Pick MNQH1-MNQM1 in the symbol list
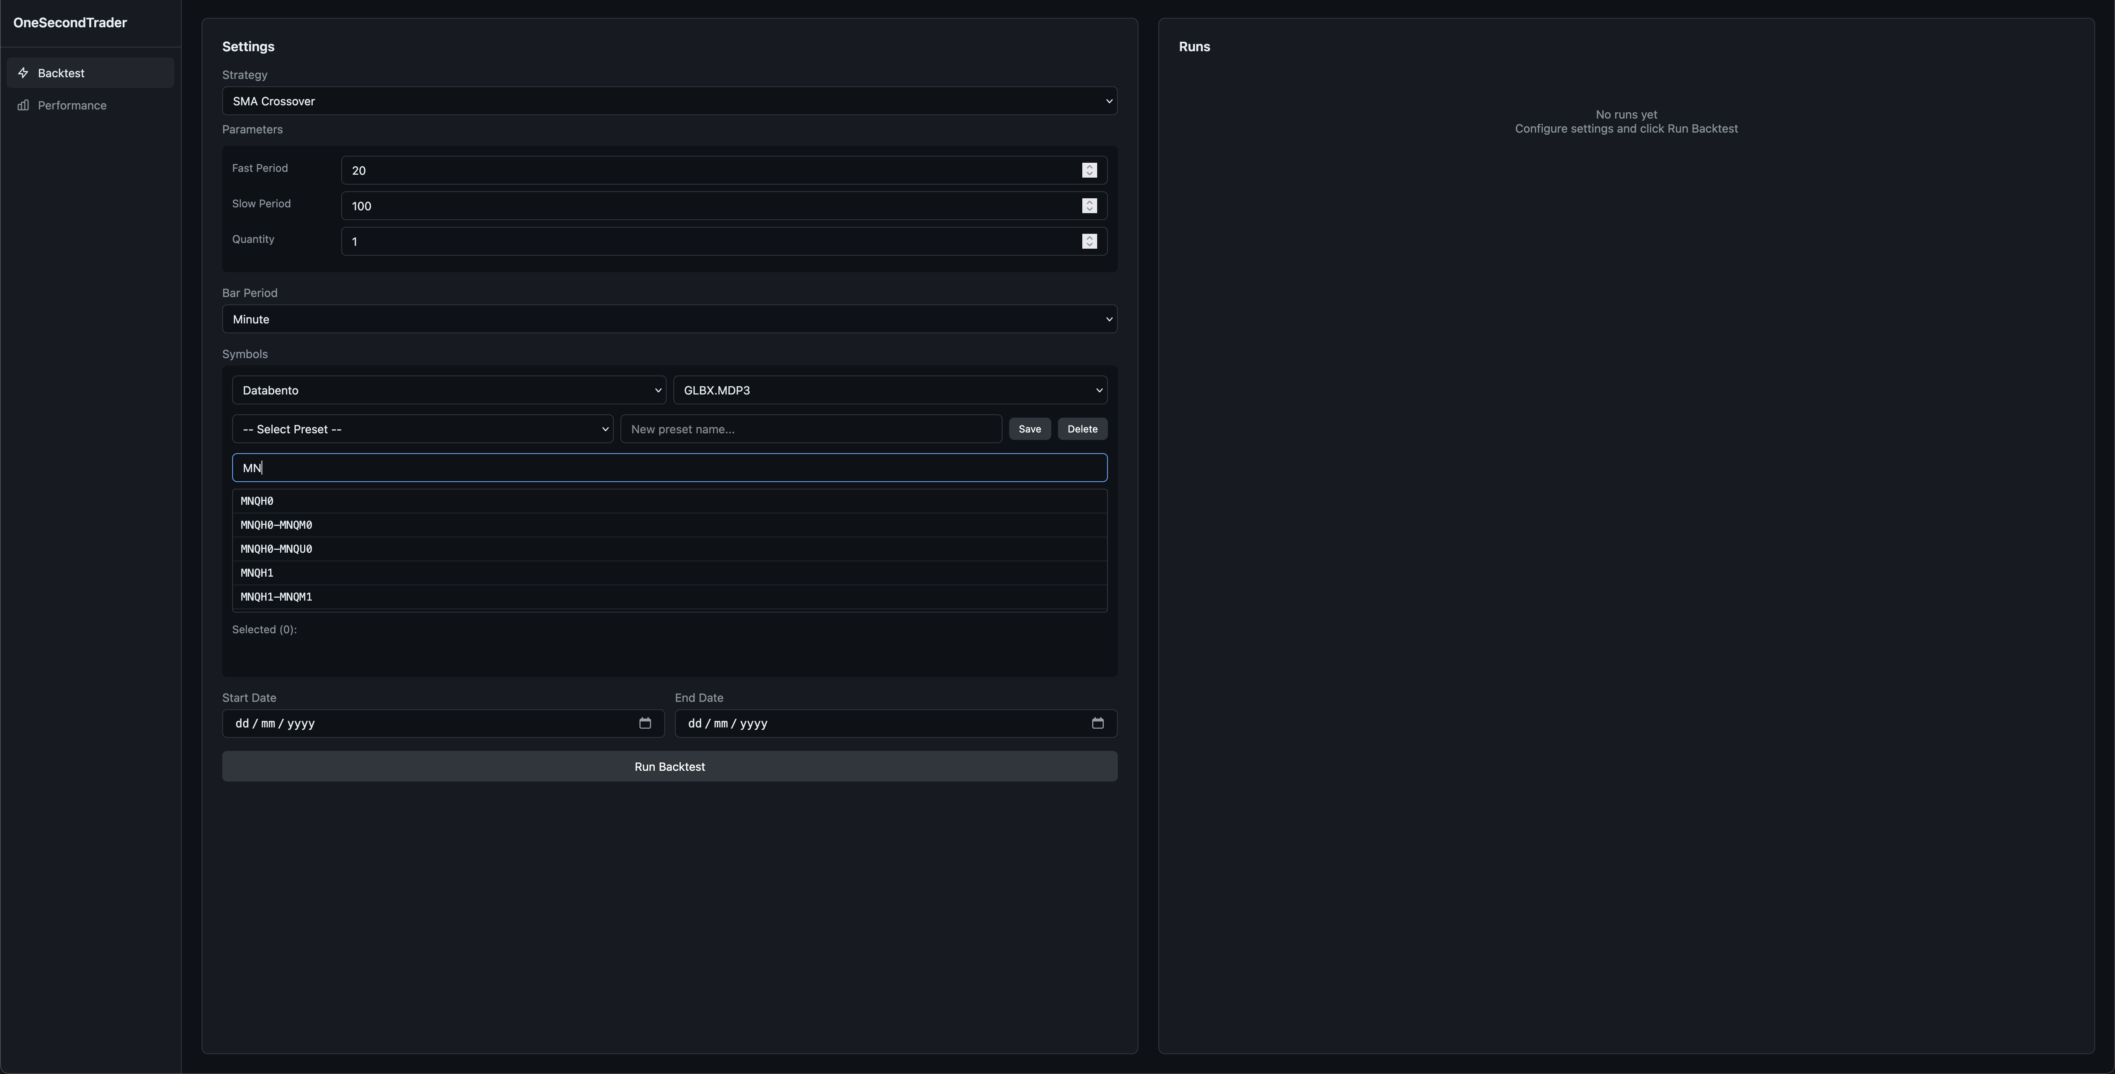 [x=277, y=597]
